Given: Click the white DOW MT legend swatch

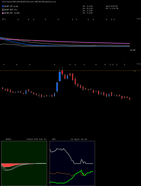Looking at the screenshot, I should point(3,10).
